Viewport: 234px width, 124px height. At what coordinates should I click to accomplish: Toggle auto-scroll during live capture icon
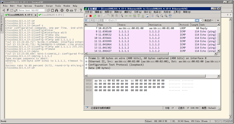[x=147, y=16]
